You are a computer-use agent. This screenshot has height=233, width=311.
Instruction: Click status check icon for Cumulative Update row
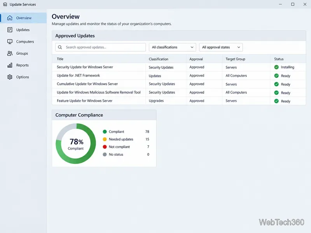click(276, 84)
